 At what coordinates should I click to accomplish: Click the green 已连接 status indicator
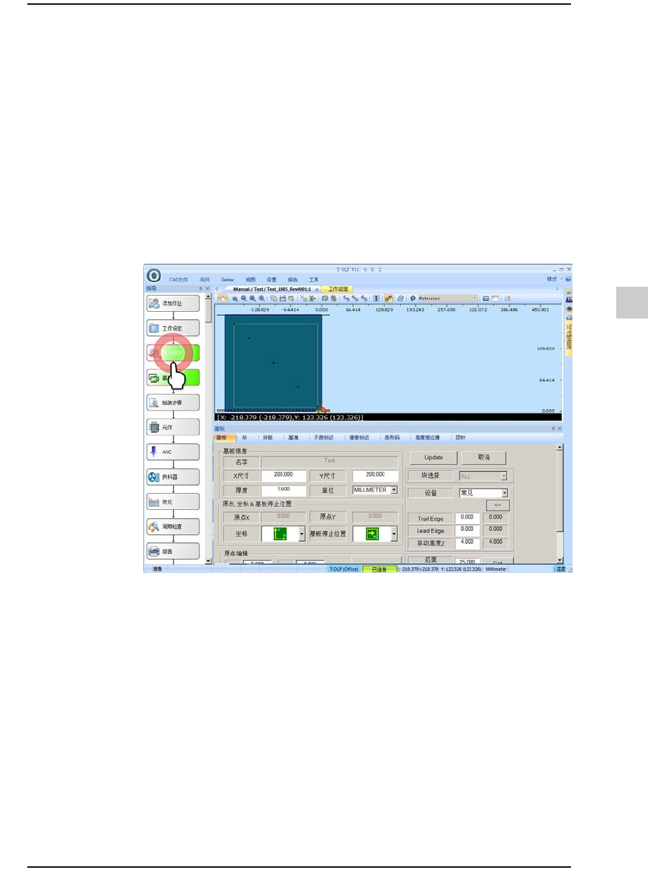pos(379,569)
